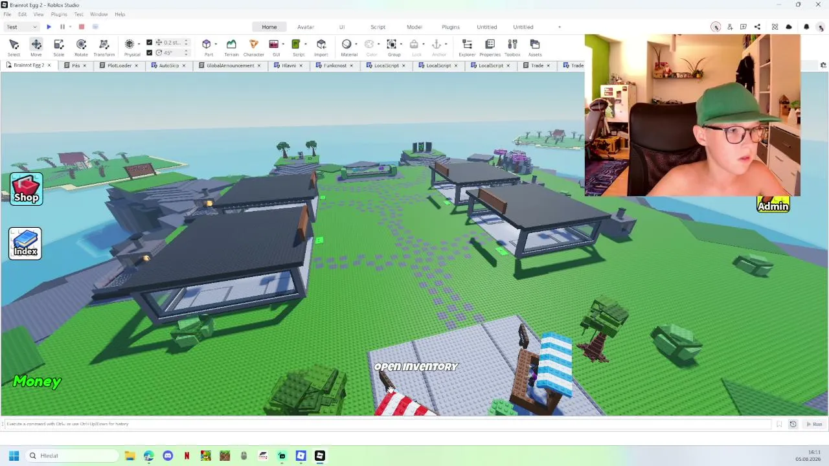Open the Character tool
Screen dimensions: 829x466
pos(253,47)
